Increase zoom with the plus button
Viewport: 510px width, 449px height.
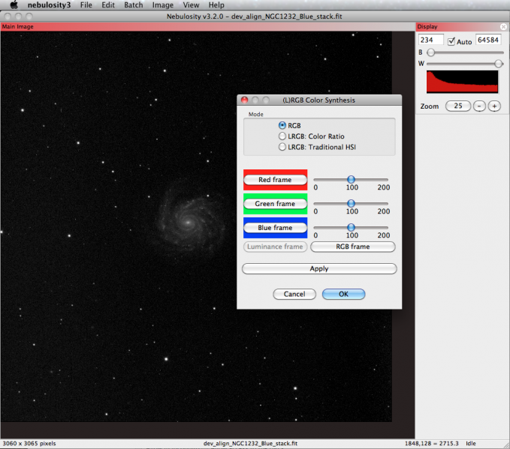click(494, 106)
